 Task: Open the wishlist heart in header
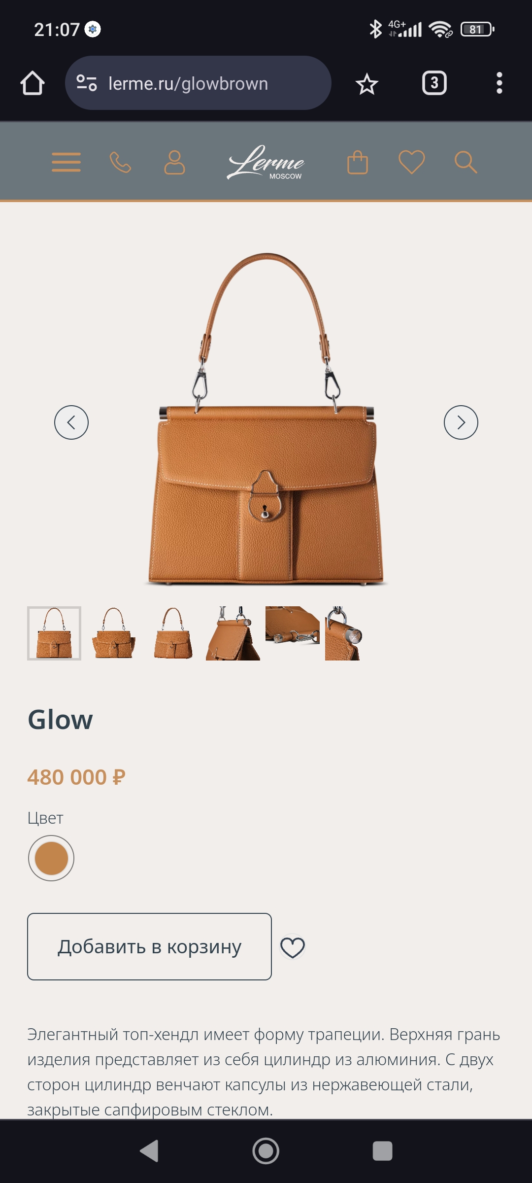[x=412, y=162]
